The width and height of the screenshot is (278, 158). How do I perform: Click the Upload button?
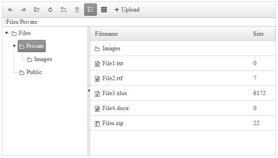(127, 10)
